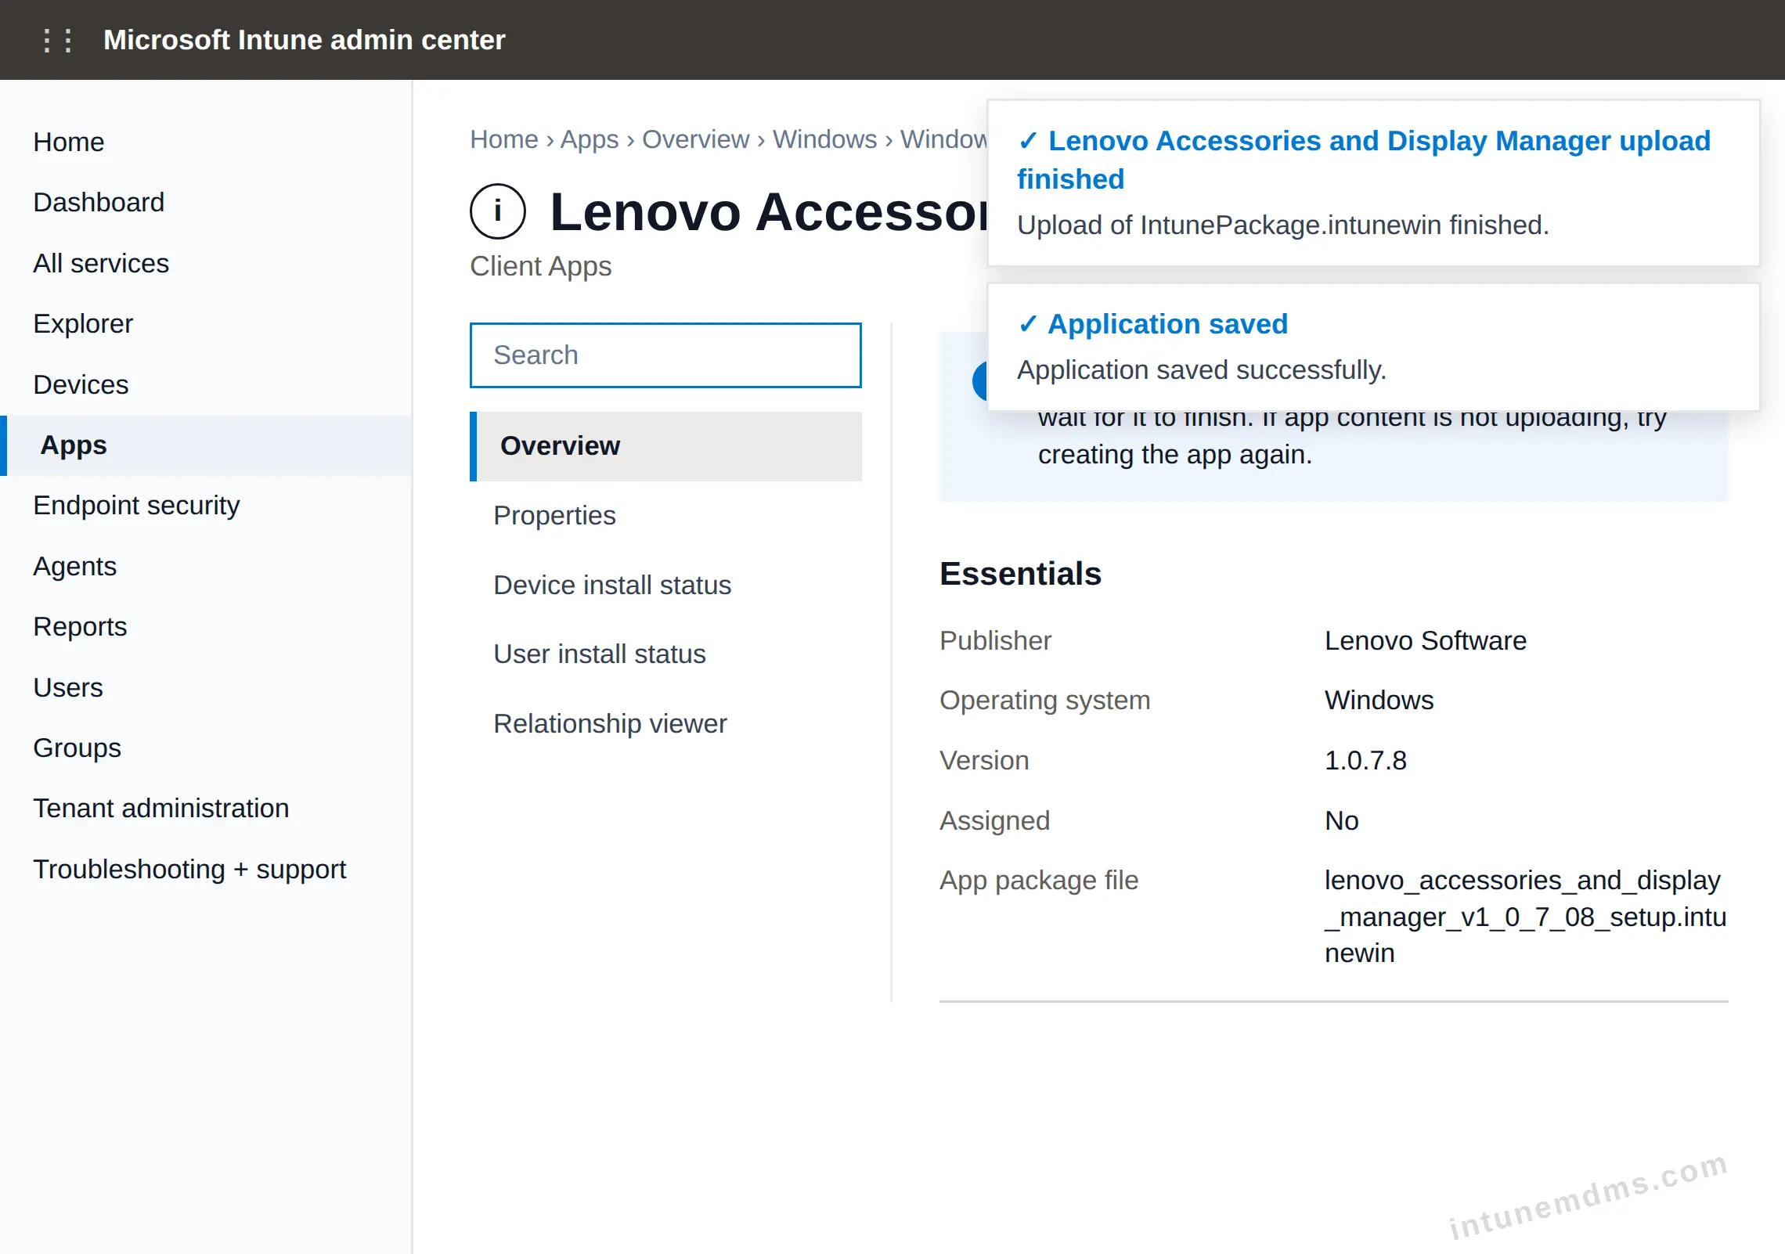Select the Assigned value No
1785x1254 pixels.
tap(1342, 820)
